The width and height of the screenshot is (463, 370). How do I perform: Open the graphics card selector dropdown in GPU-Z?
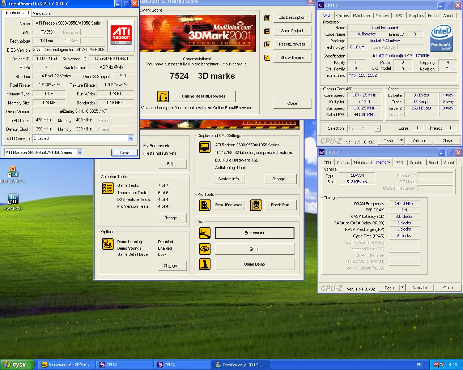pos(80,152)
